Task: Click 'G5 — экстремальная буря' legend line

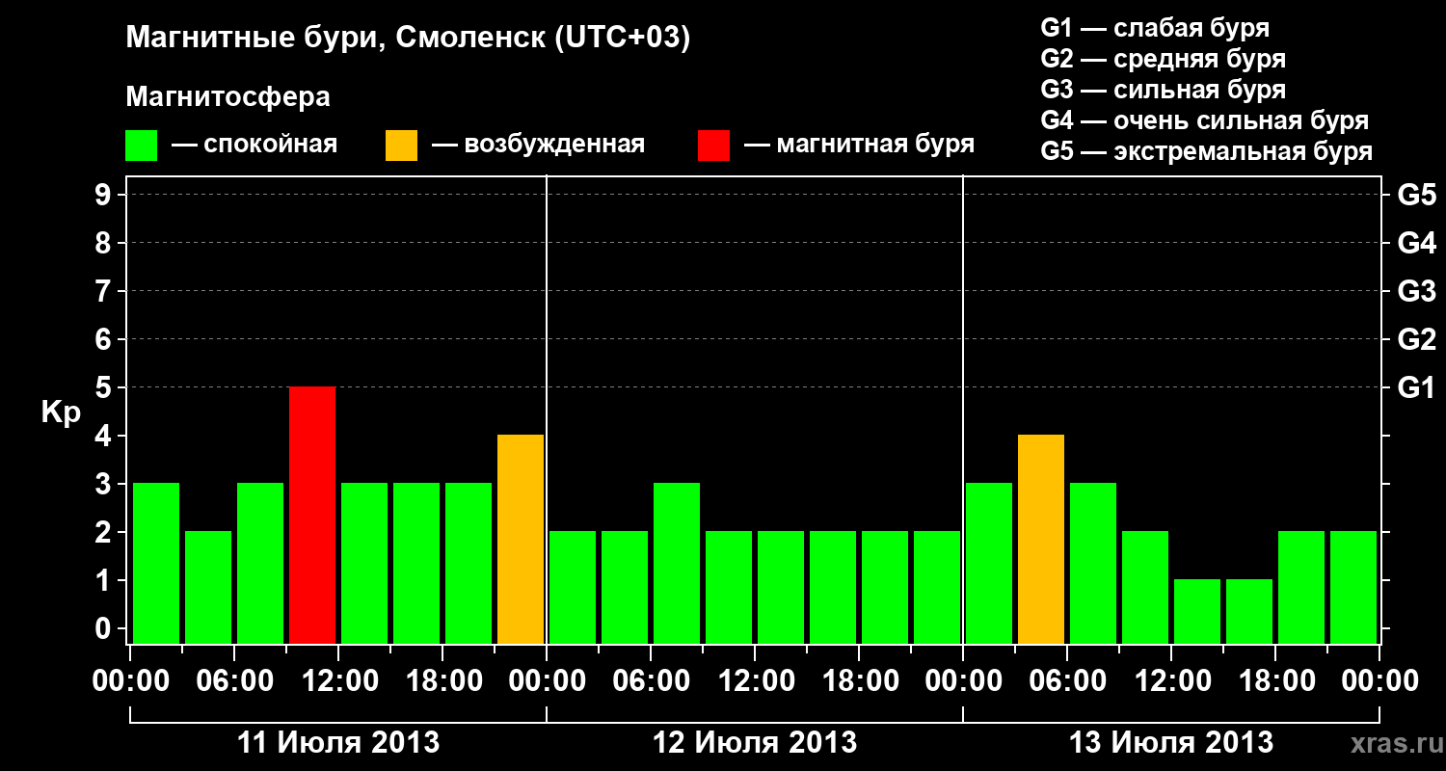Action: click(x=1206, y=151)
